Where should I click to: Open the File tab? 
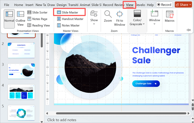pyautogui.click(x=7, y=5)
